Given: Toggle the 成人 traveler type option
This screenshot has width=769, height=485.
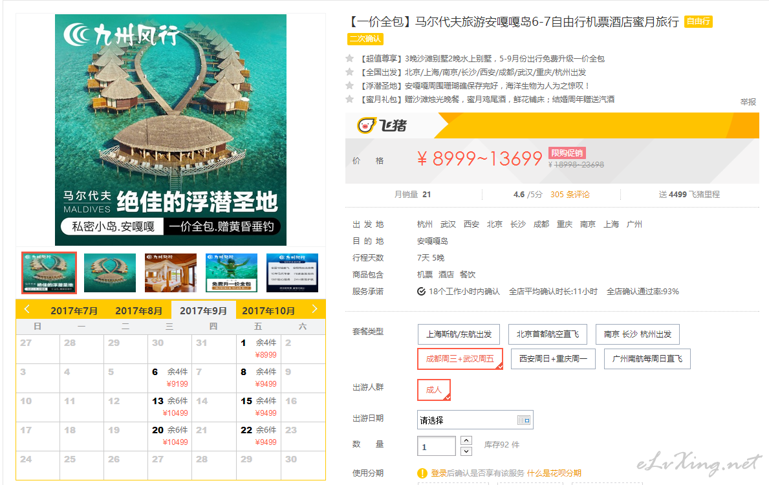Looking at the screenshot, I should coord(434,390).
